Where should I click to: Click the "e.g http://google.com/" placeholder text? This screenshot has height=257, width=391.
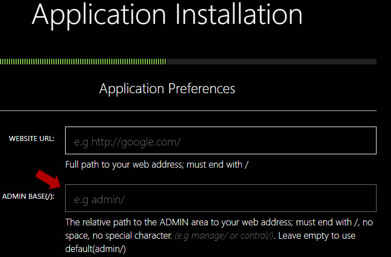127,142
